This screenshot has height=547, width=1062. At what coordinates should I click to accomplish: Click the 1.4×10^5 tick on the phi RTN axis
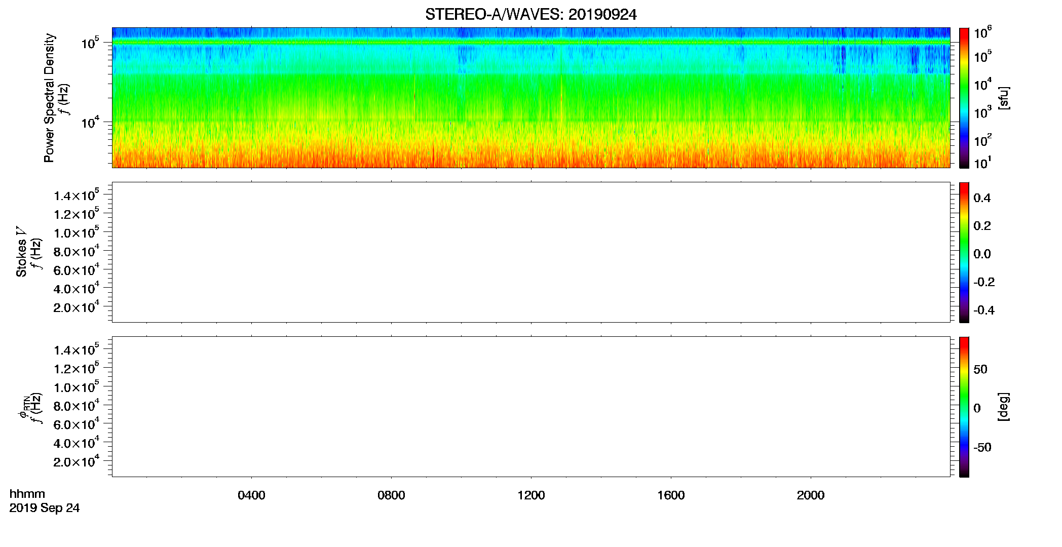tap(77, 350)
